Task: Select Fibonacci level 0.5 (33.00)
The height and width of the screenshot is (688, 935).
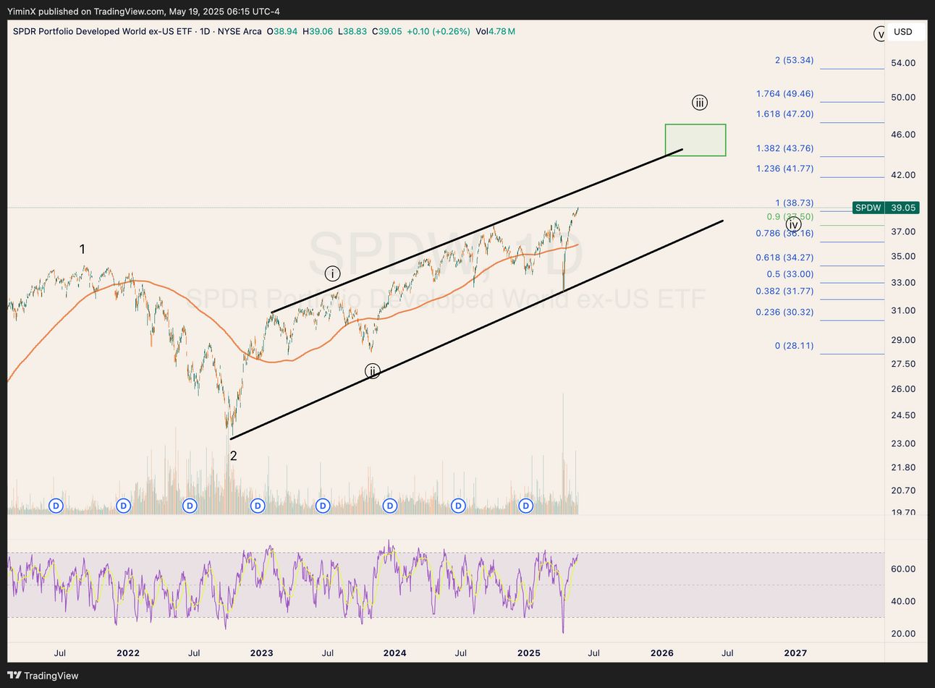Action: (790, 274)
